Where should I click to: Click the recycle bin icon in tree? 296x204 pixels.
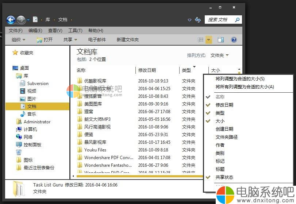click(19, 152)
